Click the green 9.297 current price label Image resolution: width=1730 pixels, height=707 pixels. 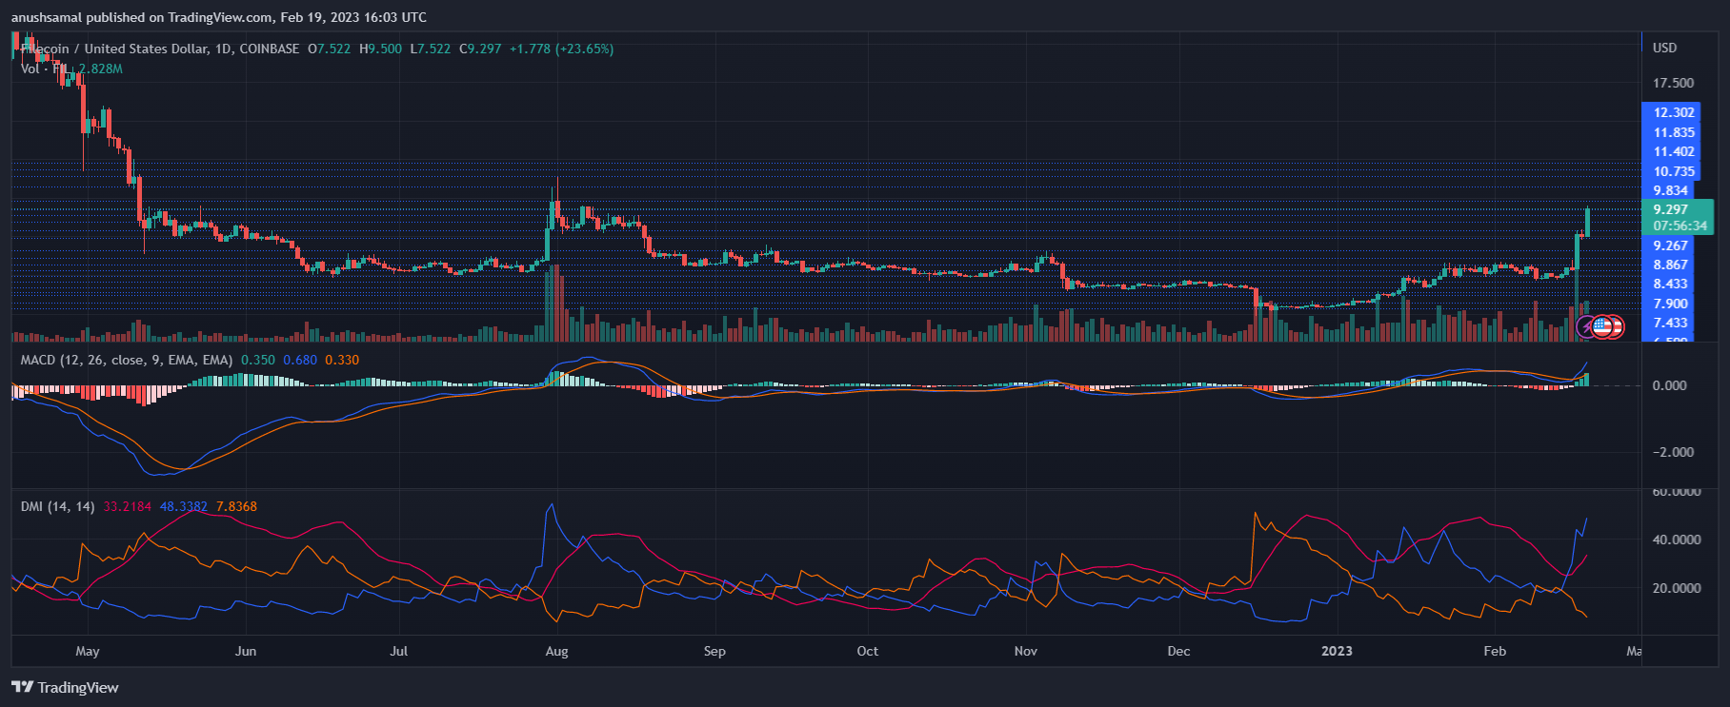pos(1671,209)
